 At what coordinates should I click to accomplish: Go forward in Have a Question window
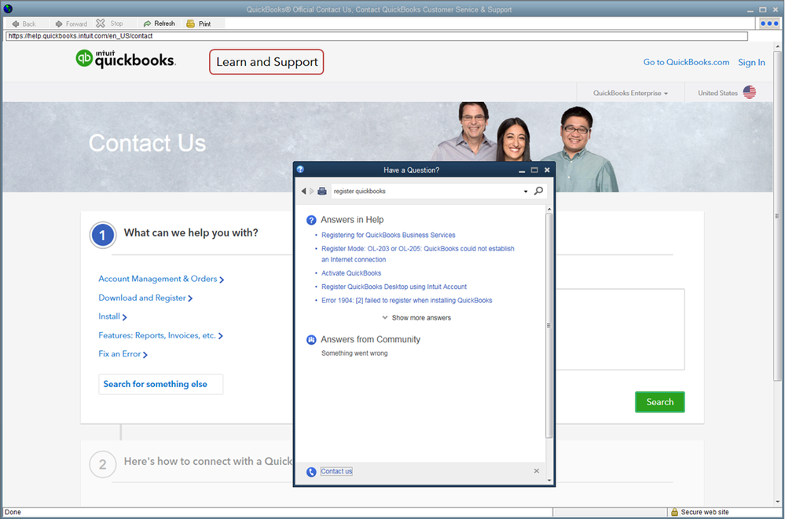point(311,191)
